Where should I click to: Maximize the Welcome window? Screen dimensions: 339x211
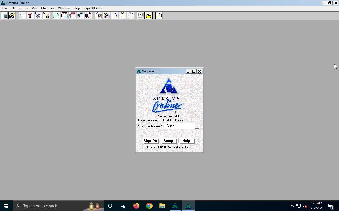point(194,71)
